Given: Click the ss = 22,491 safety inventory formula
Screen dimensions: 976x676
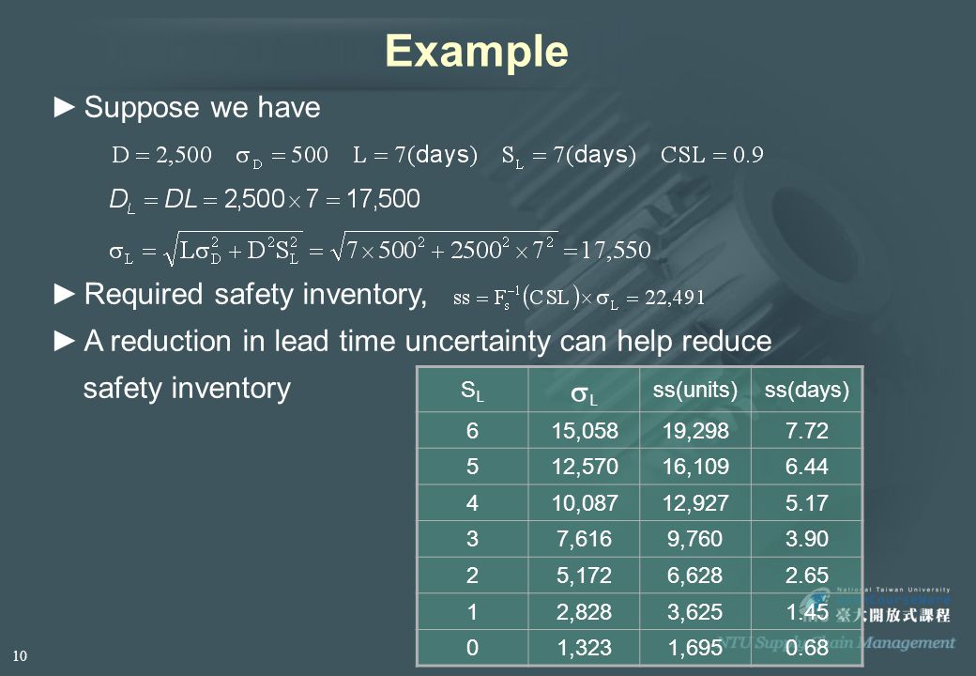Looking at the screenshot, I should coord(579,298).
